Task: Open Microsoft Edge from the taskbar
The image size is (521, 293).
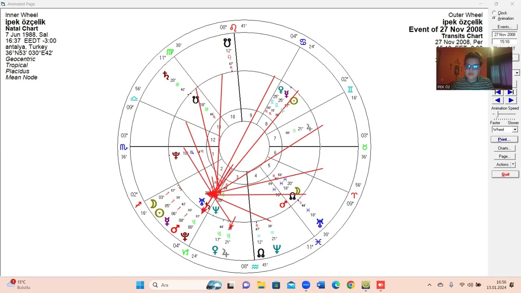Action: click(336, 285)
